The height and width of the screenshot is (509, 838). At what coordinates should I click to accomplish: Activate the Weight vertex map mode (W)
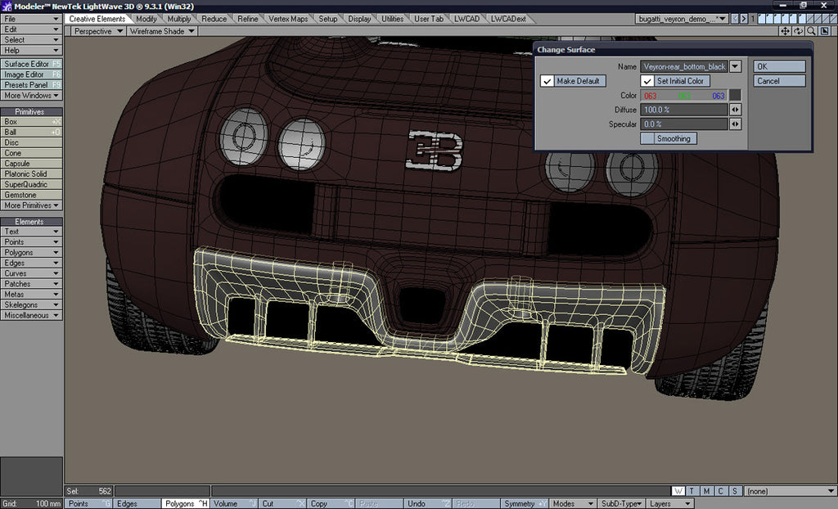(678, 489)
